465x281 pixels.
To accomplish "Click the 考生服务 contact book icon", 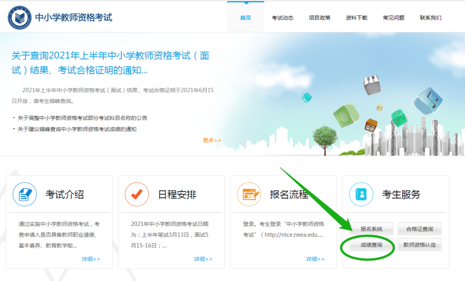I will [x=361, y=195].
